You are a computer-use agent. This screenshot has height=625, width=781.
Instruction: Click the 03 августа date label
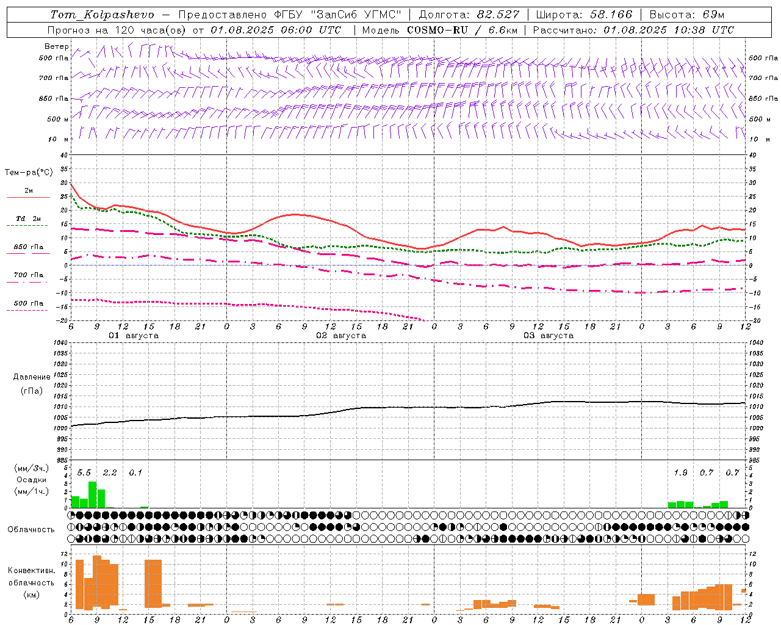pyautogui.click(x=549, y=336)
